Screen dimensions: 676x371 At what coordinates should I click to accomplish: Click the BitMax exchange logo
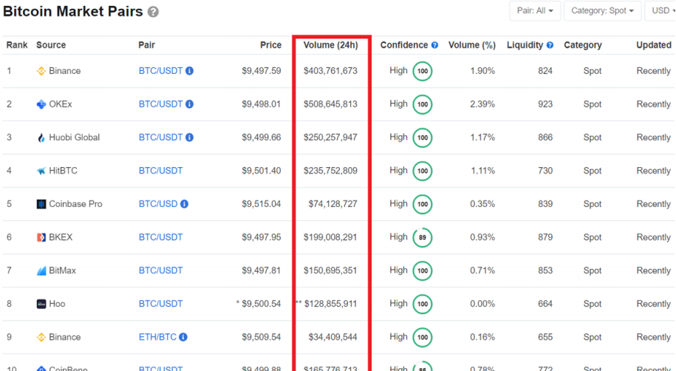click(41, 271)
